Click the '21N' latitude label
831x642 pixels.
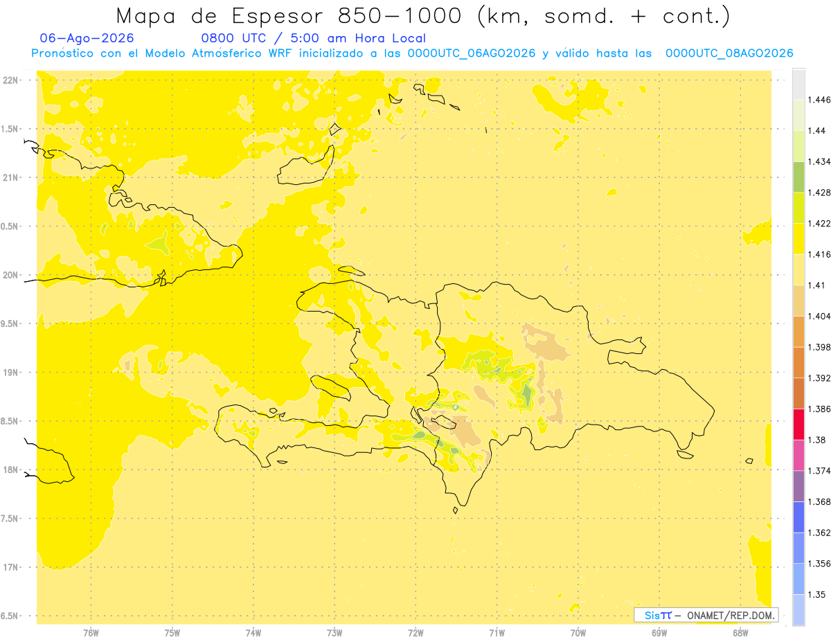tap(12, 177)
